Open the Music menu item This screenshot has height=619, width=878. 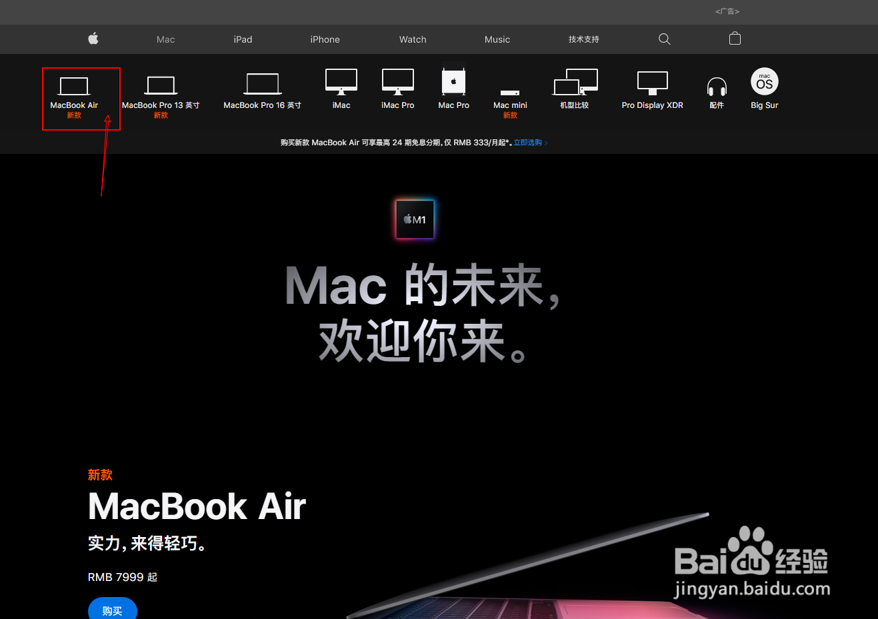pyautogui.click(x=497, y=39)
